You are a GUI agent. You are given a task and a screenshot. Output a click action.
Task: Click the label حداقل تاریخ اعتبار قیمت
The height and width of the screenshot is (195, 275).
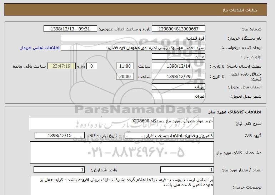[246, 77]
